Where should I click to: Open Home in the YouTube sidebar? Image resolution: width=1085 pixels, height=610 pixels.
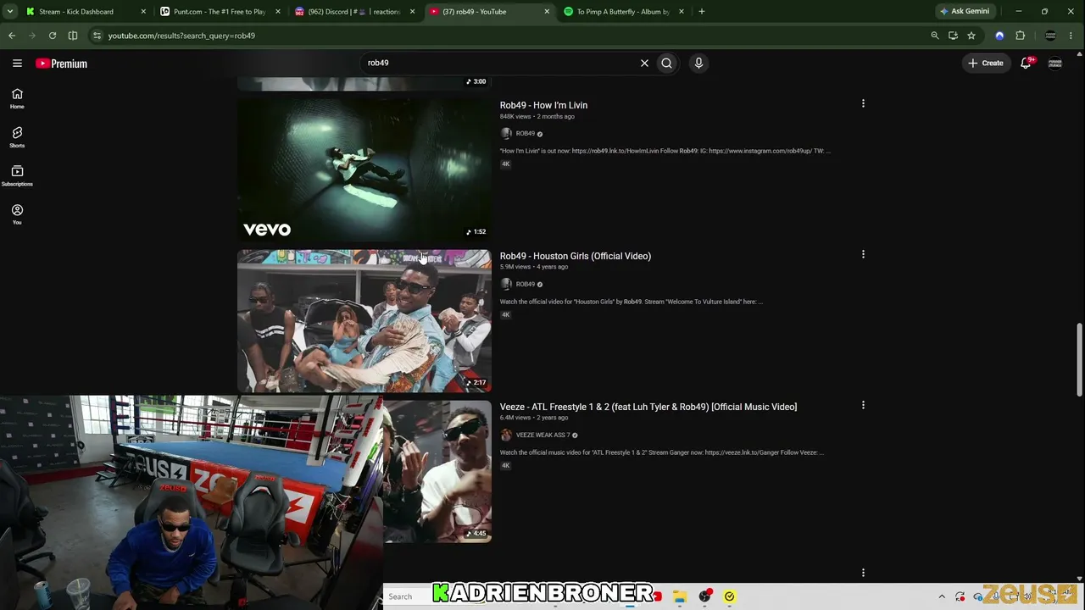[x=17, y=98]
